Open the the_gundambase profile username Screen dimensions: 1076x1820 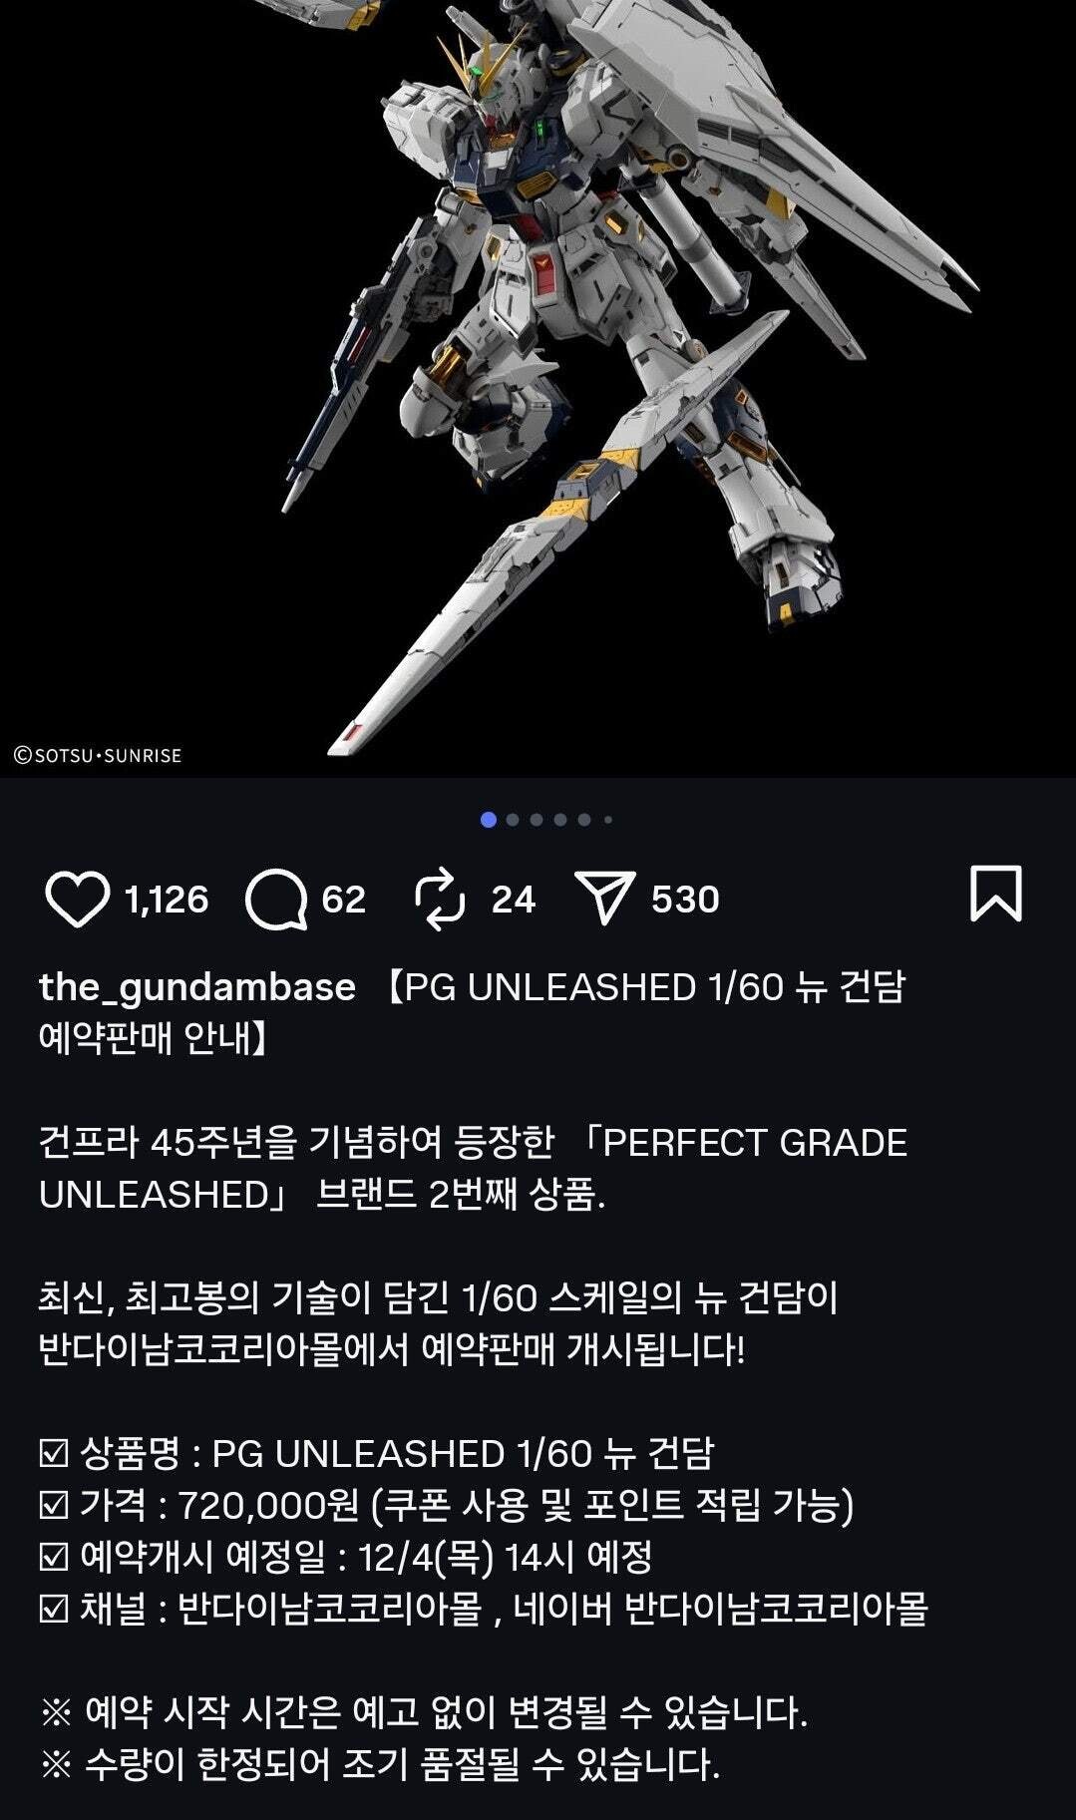coord(197,987)
